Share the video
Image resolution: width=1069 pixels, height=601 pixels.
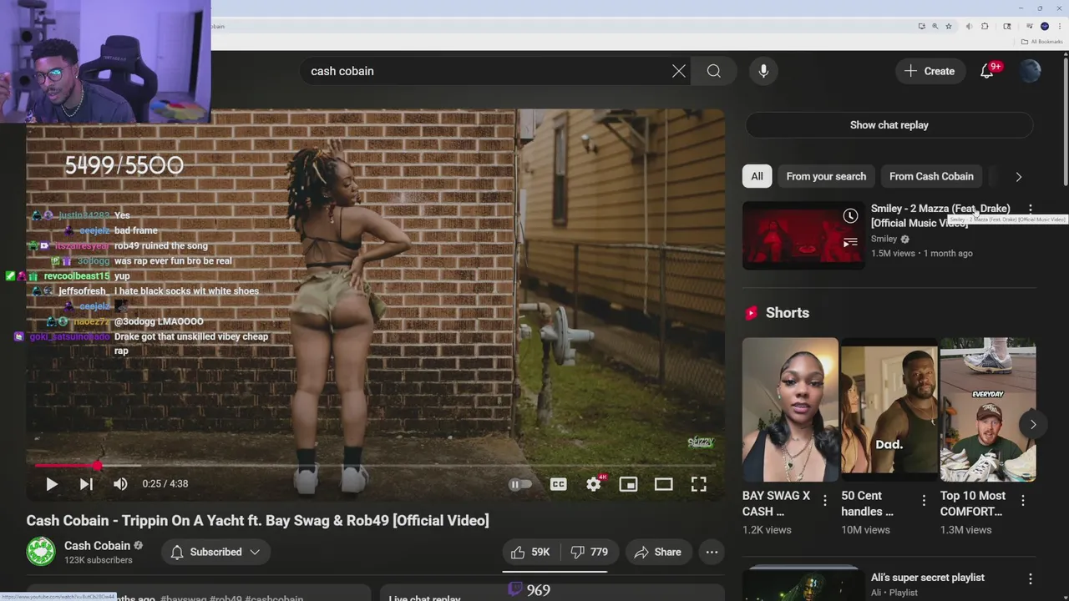pyautogui.click(x=657, y=552)
